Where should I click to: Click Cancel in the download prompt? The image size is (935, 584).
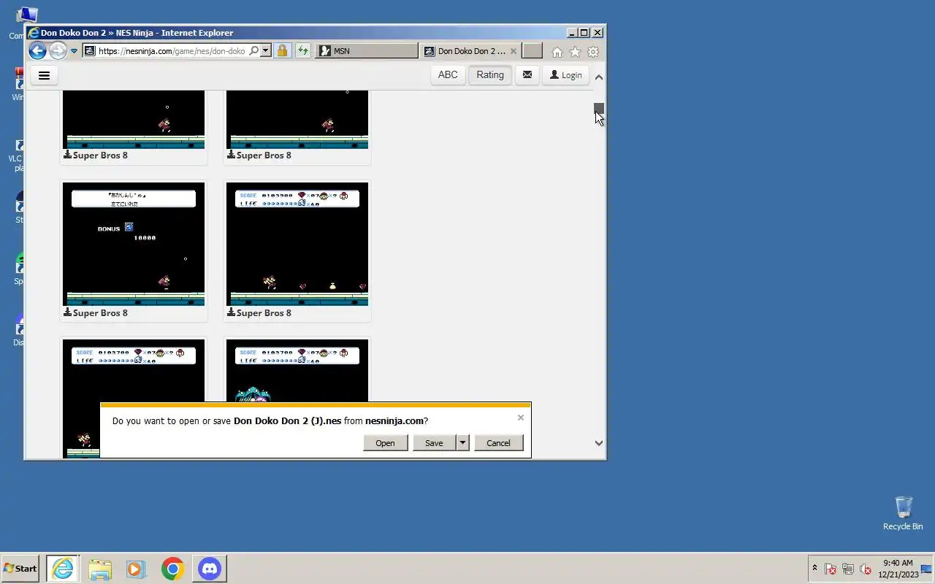(x=498, y=443)
